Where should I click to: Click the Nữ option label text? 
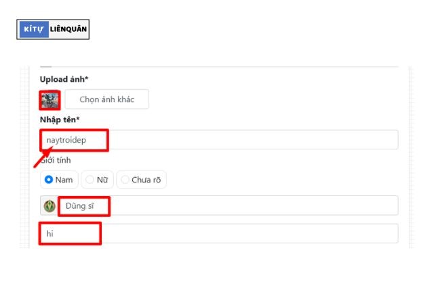point(102,180)
